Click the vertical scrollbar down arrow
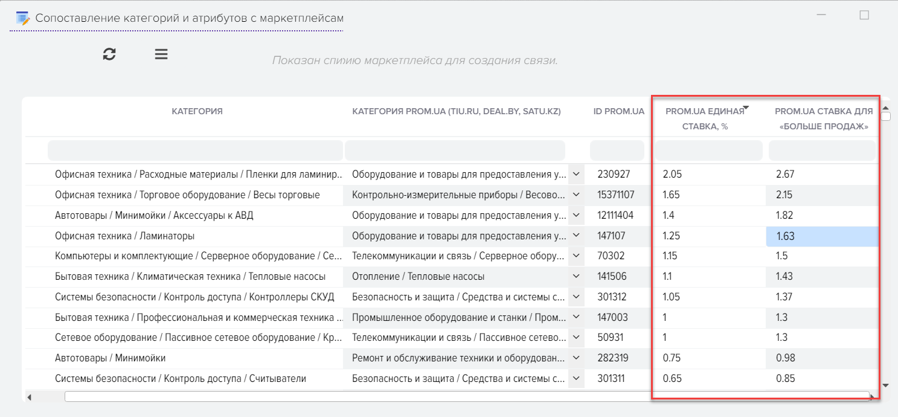Image resolution: width=898 pixels, height=417 pixels. [x=886, y=385]
